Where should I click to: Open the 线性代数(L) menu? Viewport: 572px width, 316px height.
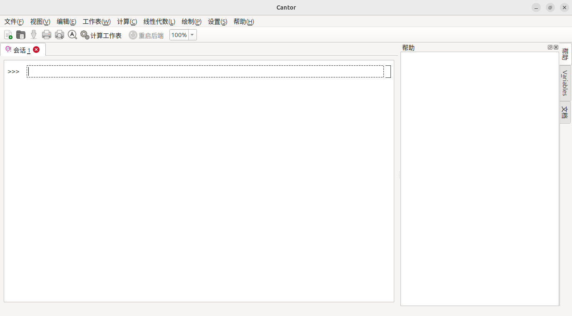click(159, 22)
